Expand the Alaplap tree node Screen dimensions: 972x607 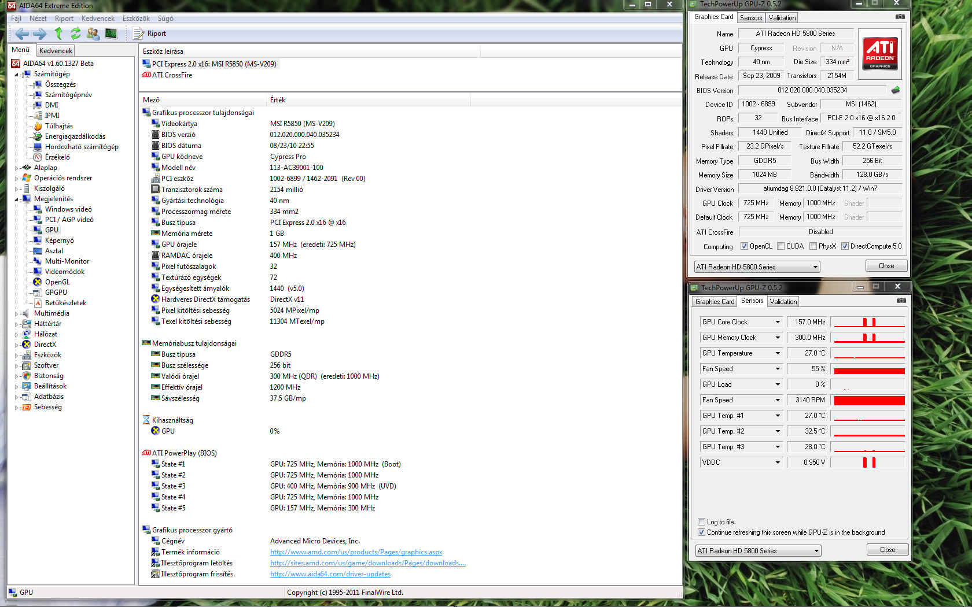pos(16,168)
